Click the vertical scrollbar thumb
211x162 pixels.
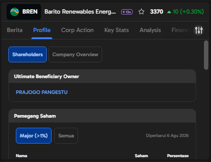[206, 55]
